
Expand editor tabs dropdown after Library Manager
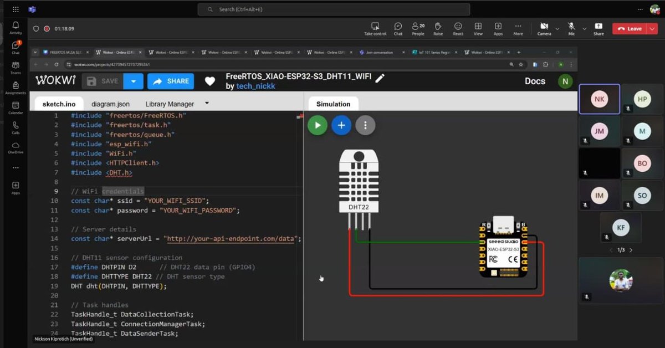(207, 103)
